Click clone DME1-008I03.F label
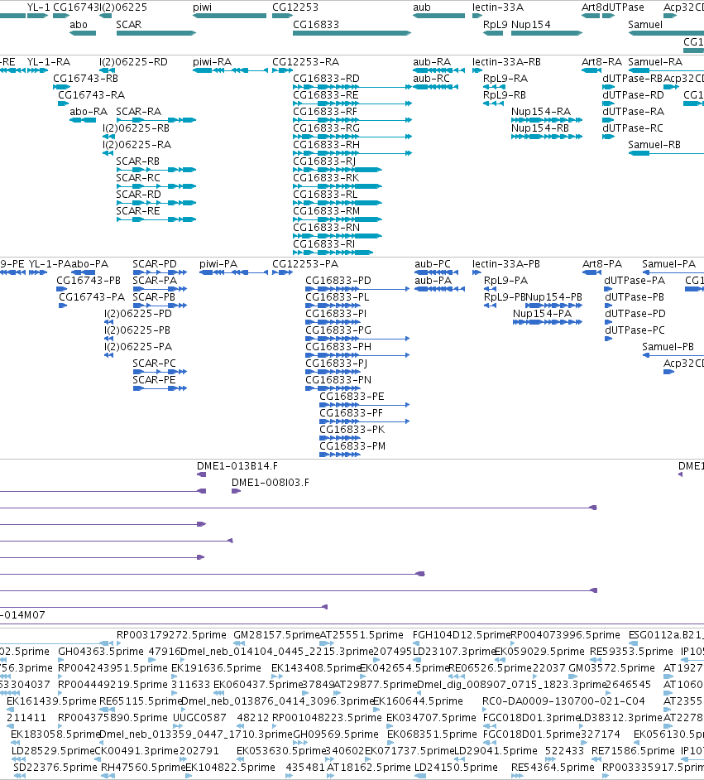 click(271, 483)
